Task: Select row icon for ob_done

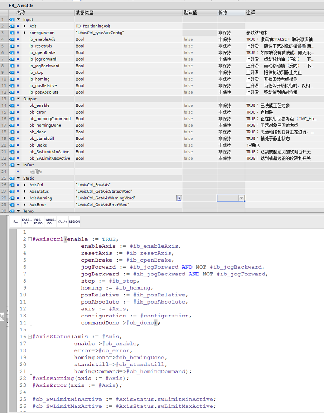Action: 12,132
